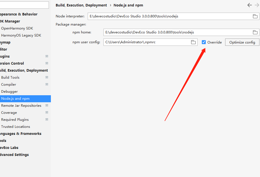Select Debugger in the settings tree
Image resolution: width=260 pixels, height=177 pixels.
coord(9,91)
